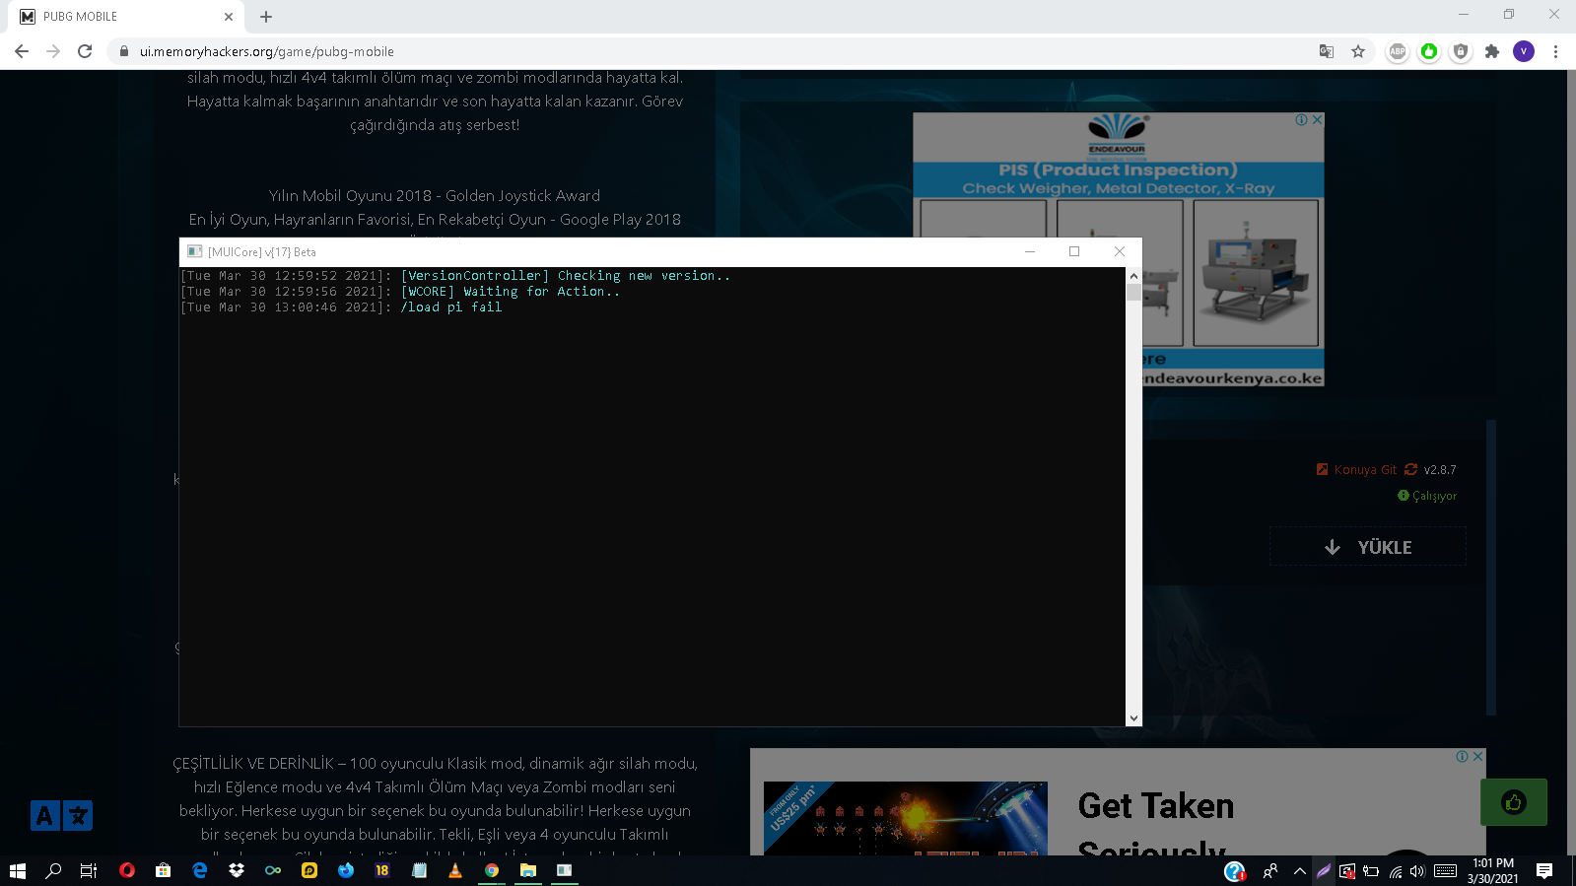Screen dimensions: 1576x886
Task: Open the Get Help tray icon
Action: coord(1235,871)
